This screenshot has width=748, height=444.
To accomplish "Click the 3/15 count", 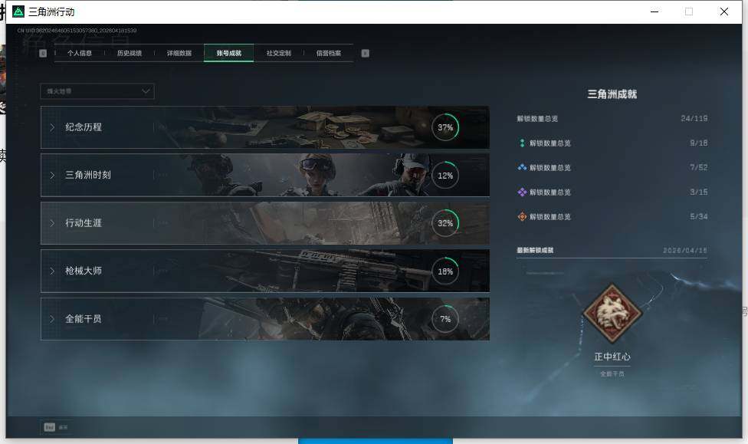I will coord(698,192).
